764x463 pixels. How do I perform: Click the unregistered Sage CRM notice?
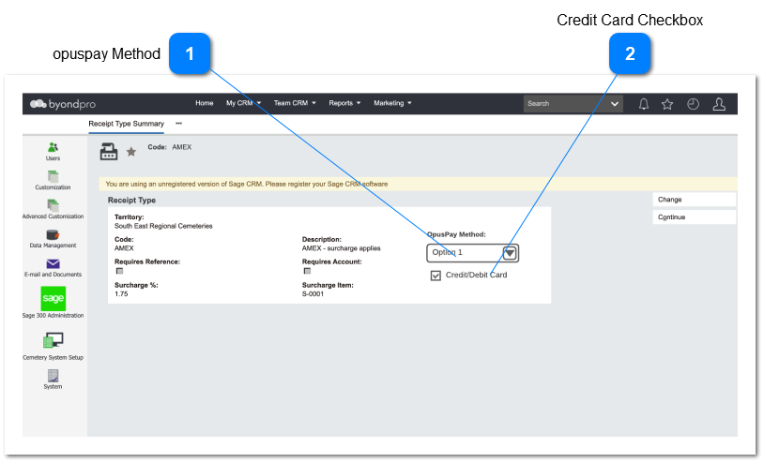point(247,184)
